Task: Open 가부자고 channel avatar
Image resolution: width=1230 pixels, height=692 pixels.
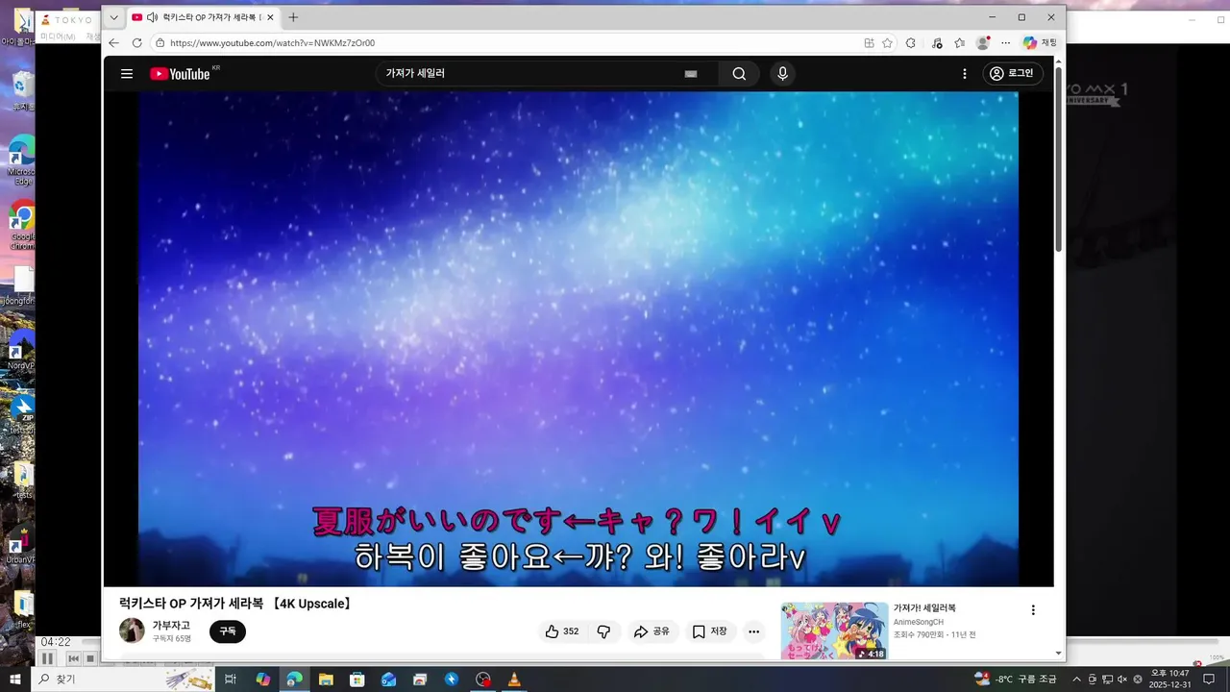Action: tap(132, 631)
